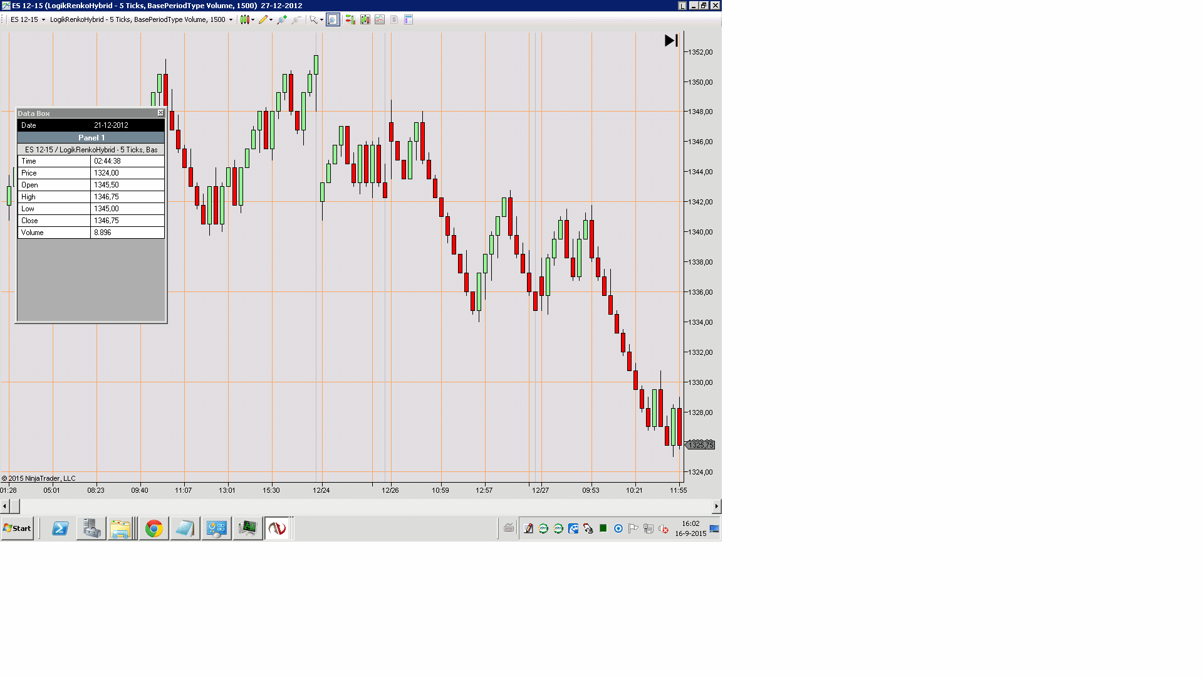Click the NinjaTrader taskbar button
Viewport: 1203px width, 677px height.
[277, 528]
